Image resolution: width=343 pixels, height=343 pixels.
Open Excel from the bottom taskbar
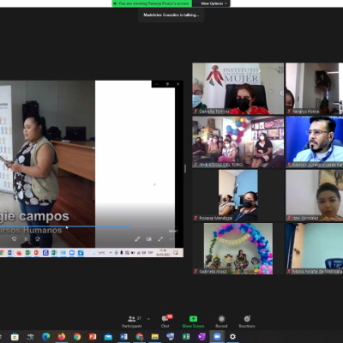186,337
